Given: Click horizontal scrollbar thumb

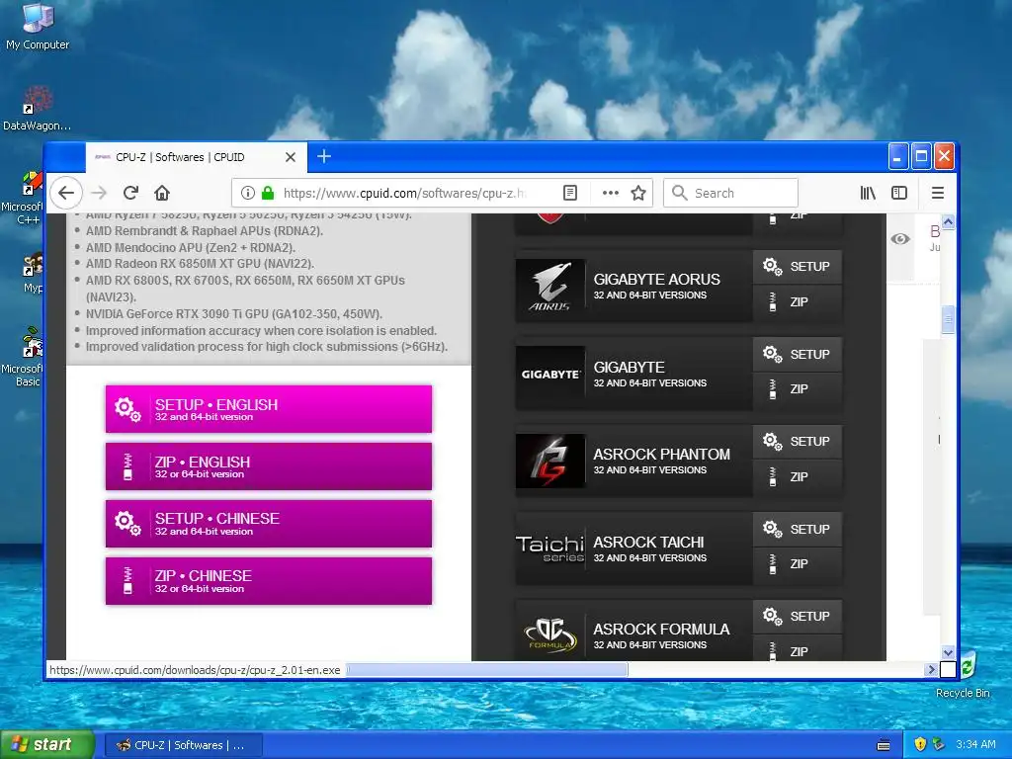Looking at the screenshot, I should click(x=487, y=670).
